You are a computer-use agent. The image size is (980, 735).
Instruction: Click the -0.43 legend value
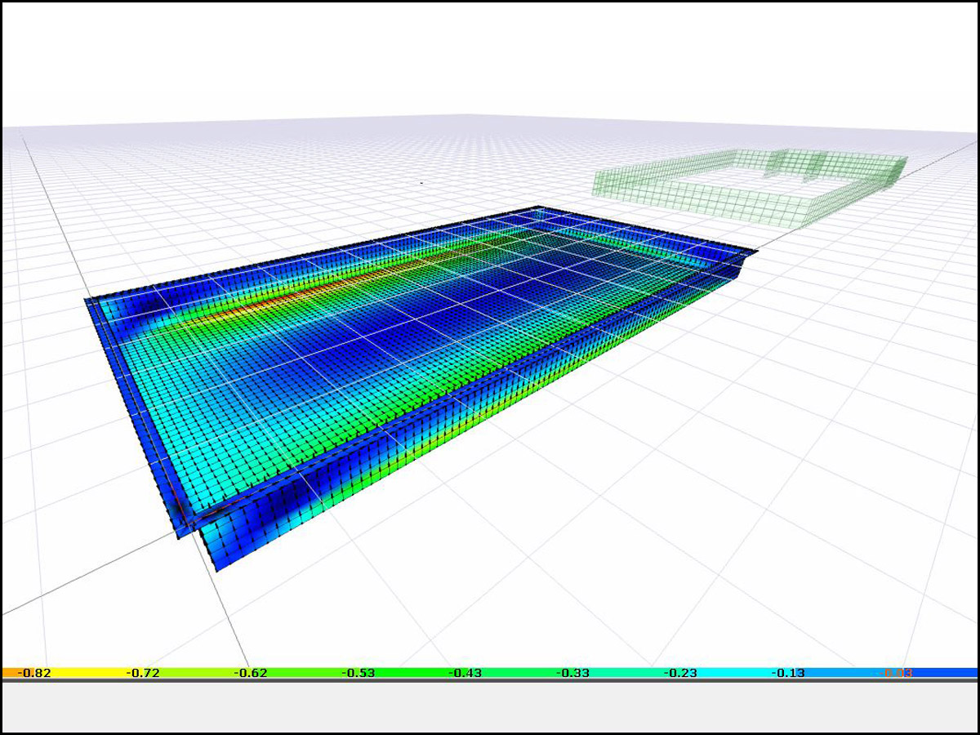465,673
